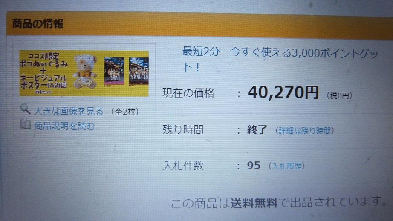
Task: Click the 40,270円 current price
Action: (283, 92)
